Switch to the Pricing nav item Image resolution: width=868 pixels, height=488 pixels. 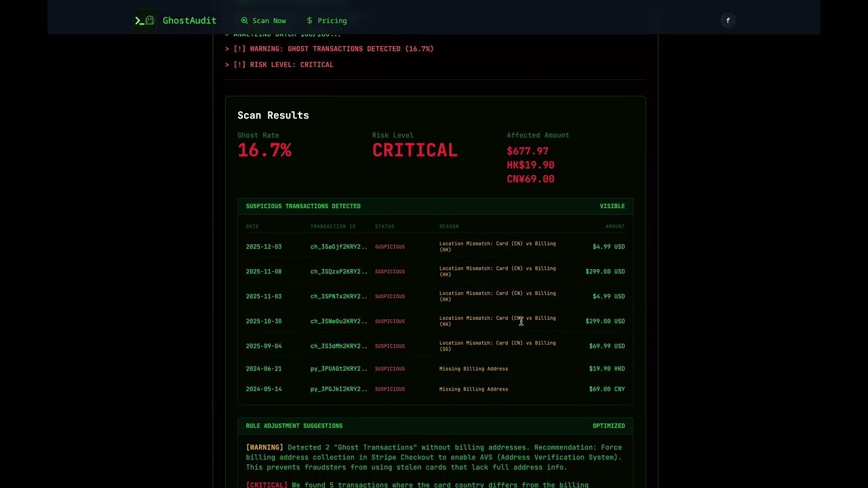click(326, 21)
